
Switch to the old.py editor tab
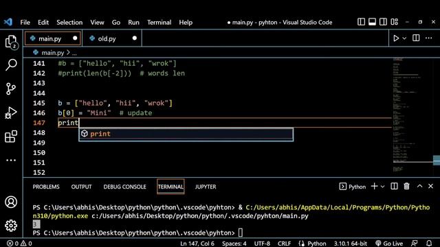112,38
